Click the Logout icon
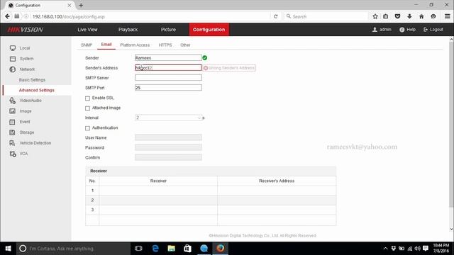Screen dimensions: 454x255 pos(426,30)
